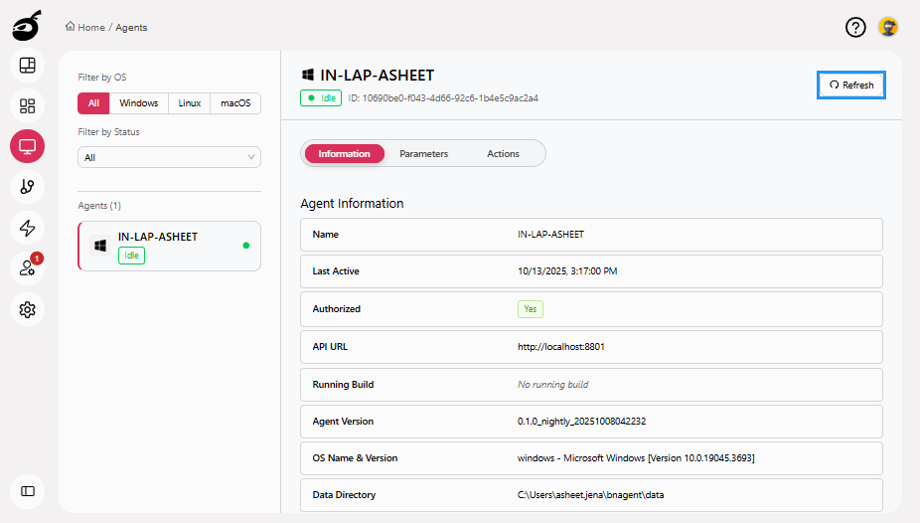Open the user avatar profile menu
The image size is (920, 523).
pos(888,27)
